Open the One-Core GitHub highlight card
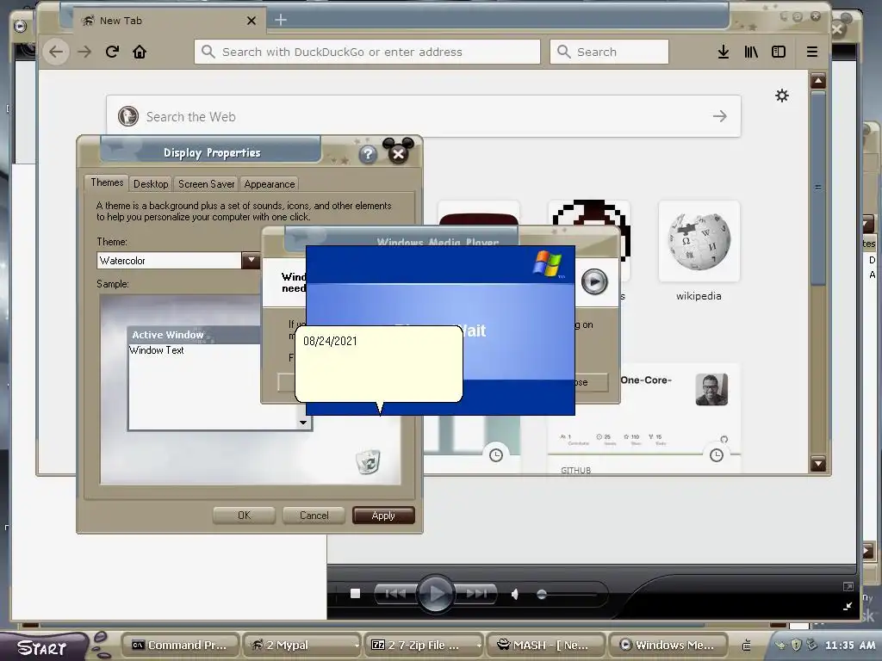882x661 pixels. click(643, 419)
